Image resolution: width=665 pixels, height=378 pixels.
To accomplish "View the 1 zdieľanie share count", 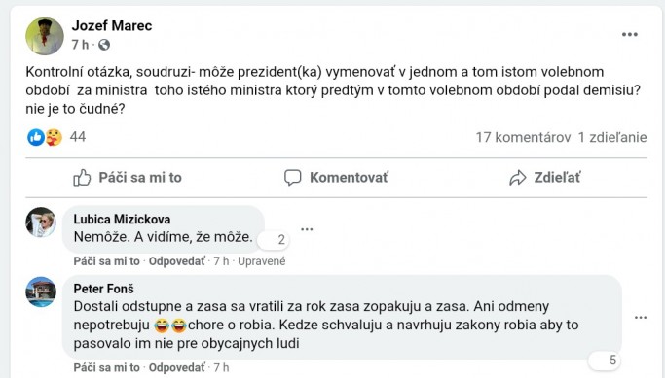I will pyautogui.click(x=612, y=137).
